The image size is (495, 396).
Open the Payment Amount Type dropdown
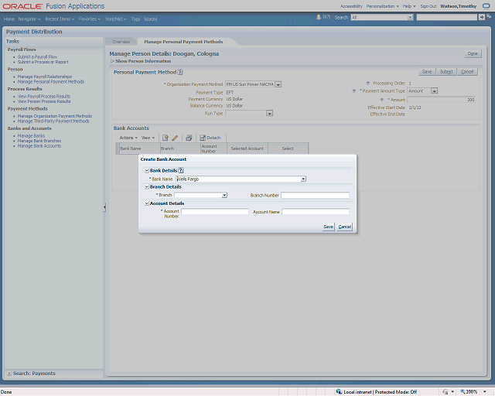[x=435, y=91]
